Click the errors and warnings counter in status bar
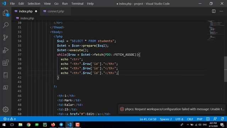 click(x=10, y=119)
